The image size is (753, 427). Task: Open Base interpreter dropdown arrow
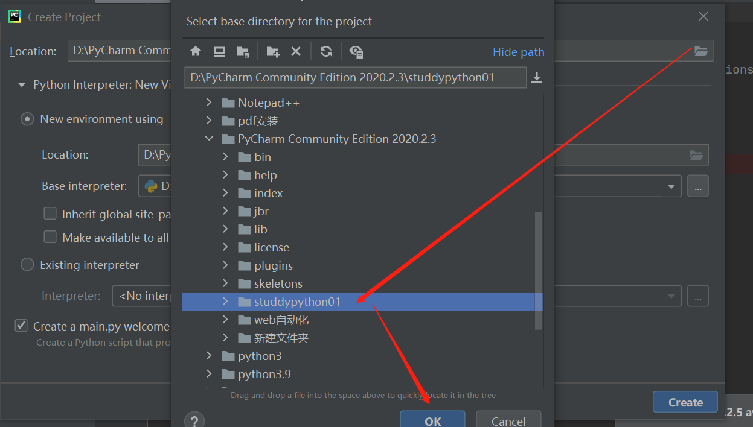671,186
